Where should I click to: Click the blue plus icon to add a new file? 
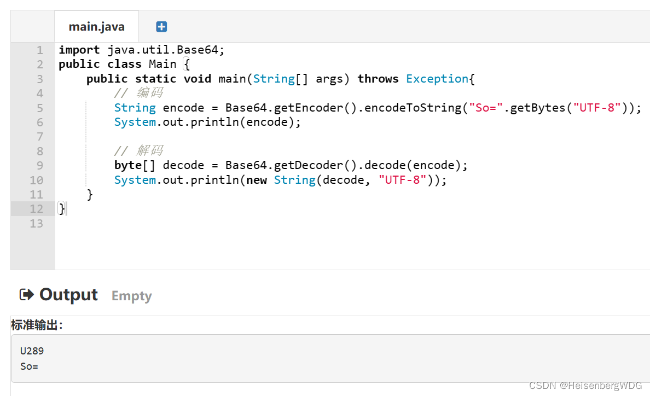[160, 26]
